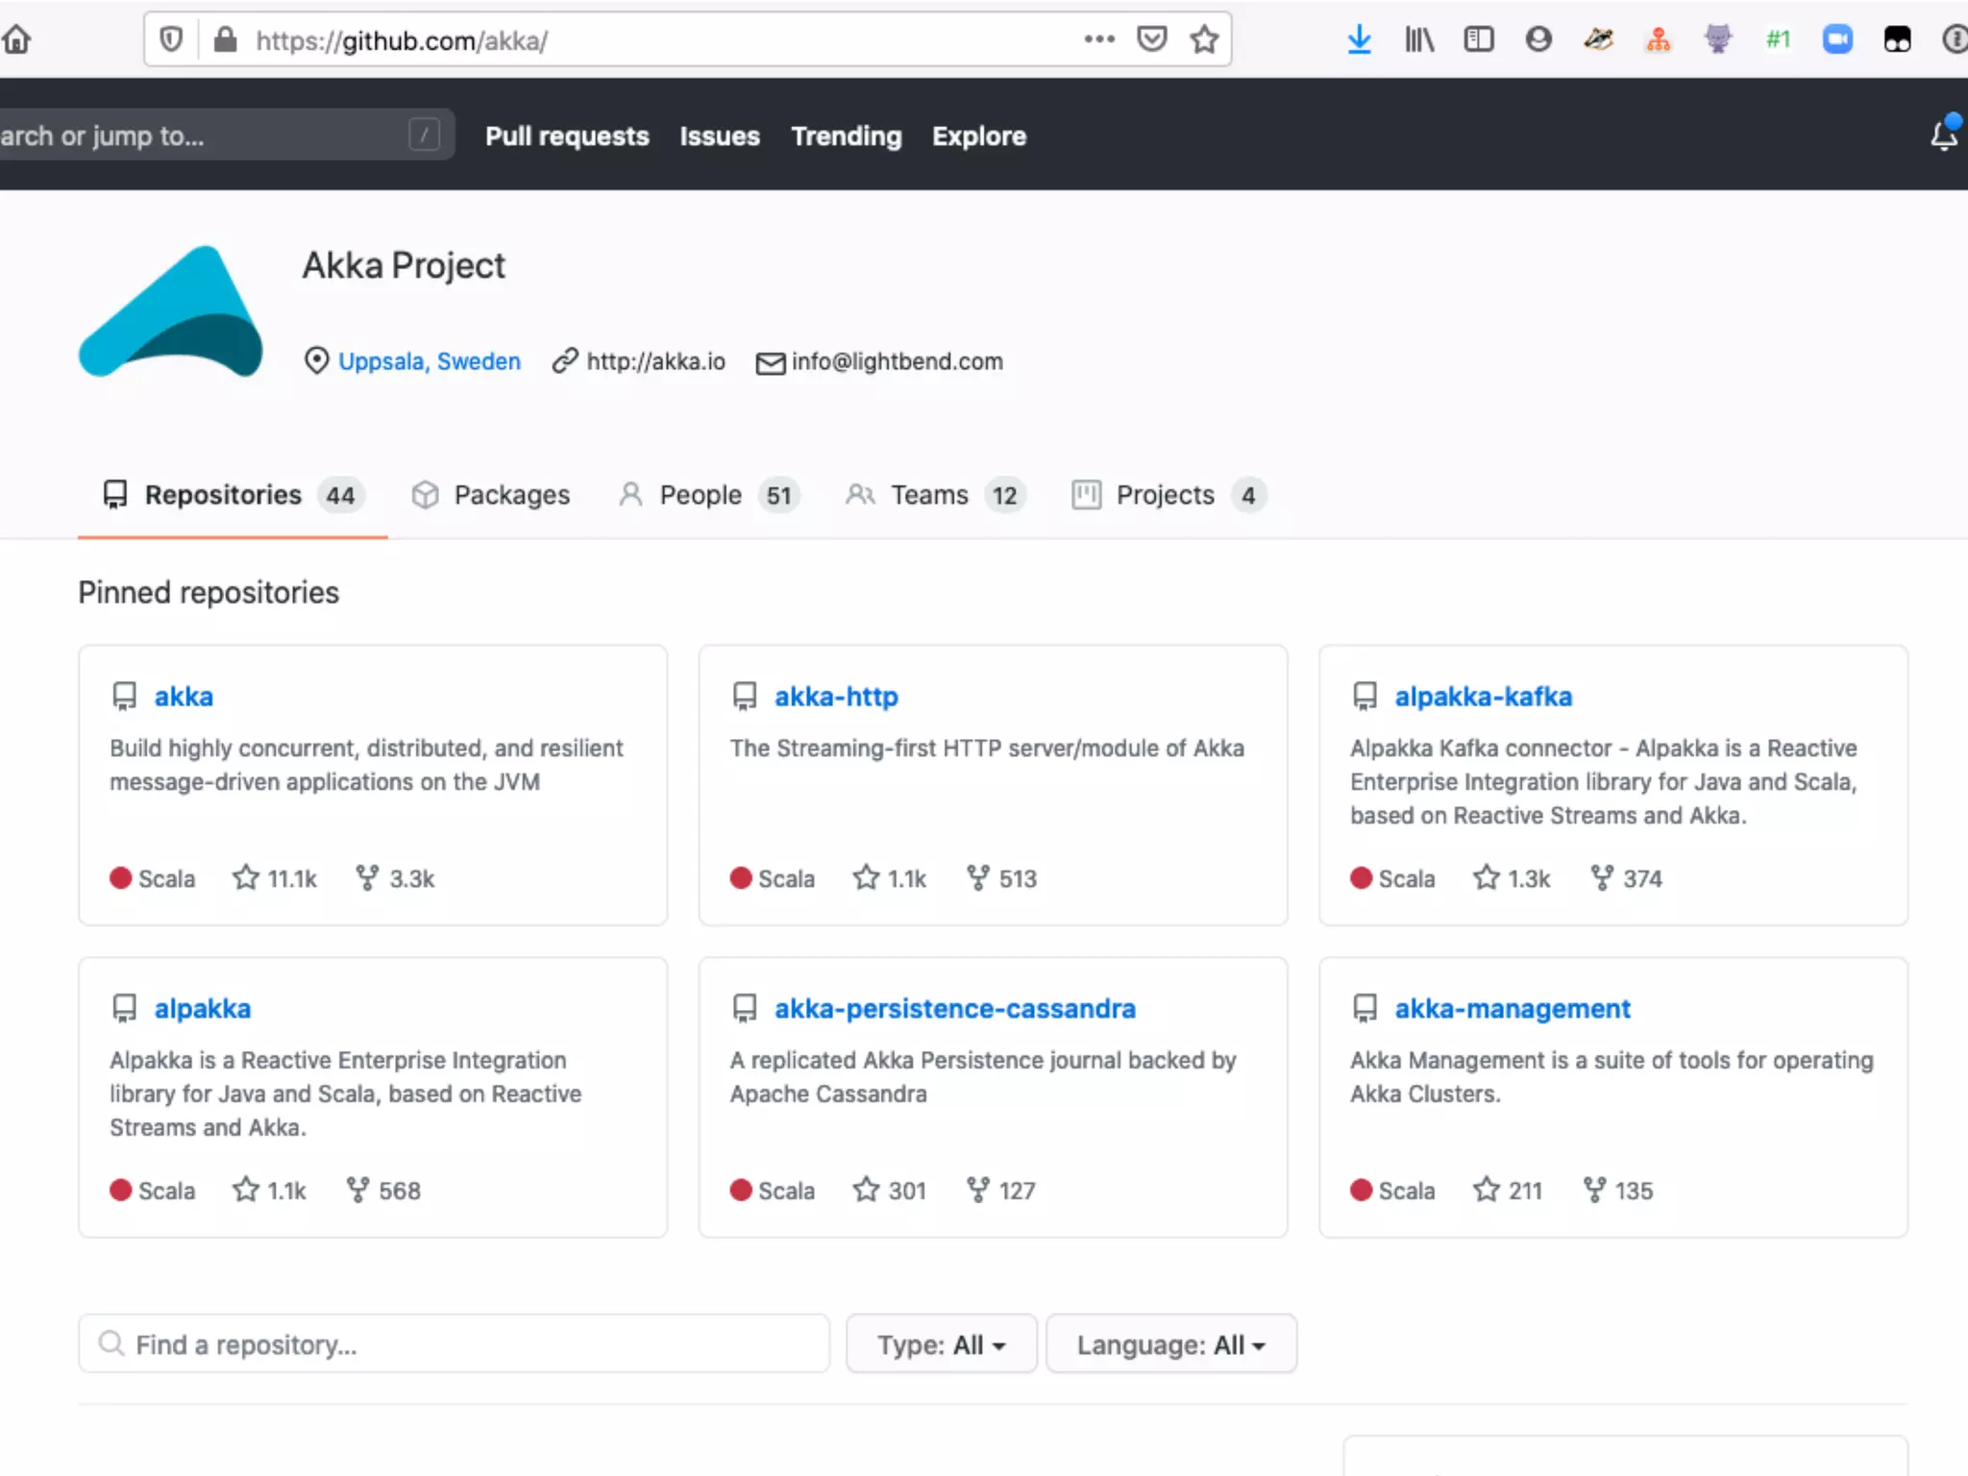Open Pull requests in top navigation
1968x1476 pixels.
click(567, 136)
